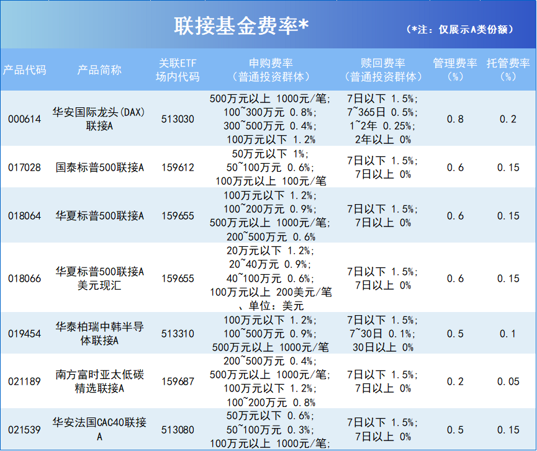Click the 产品代码 column header
This screenshot has height=451, width=537.
24,70
